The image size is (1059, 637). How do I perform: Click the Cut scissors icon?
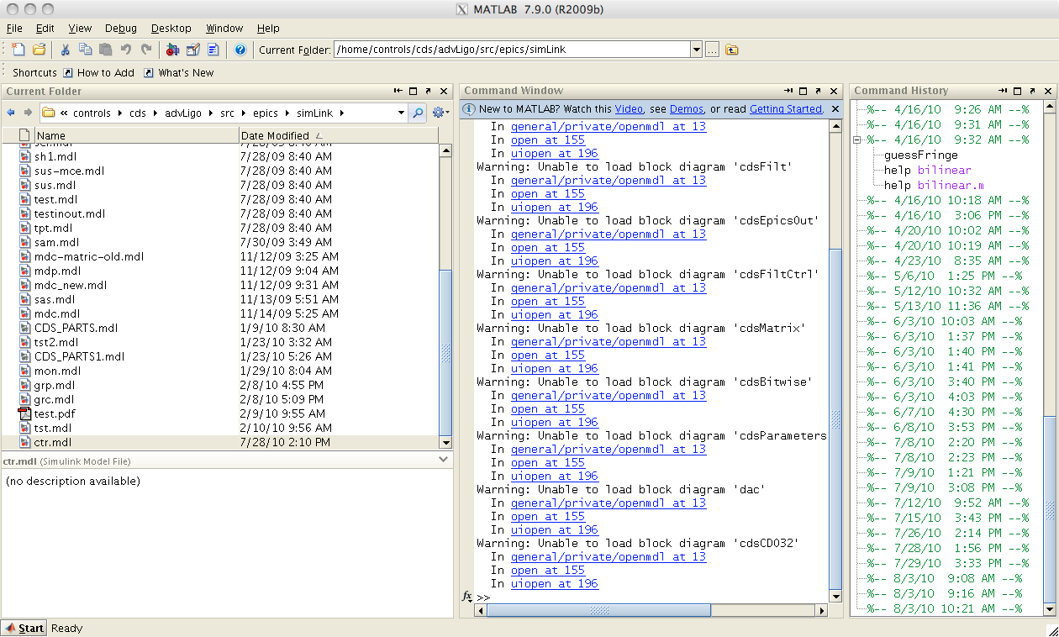65,50
